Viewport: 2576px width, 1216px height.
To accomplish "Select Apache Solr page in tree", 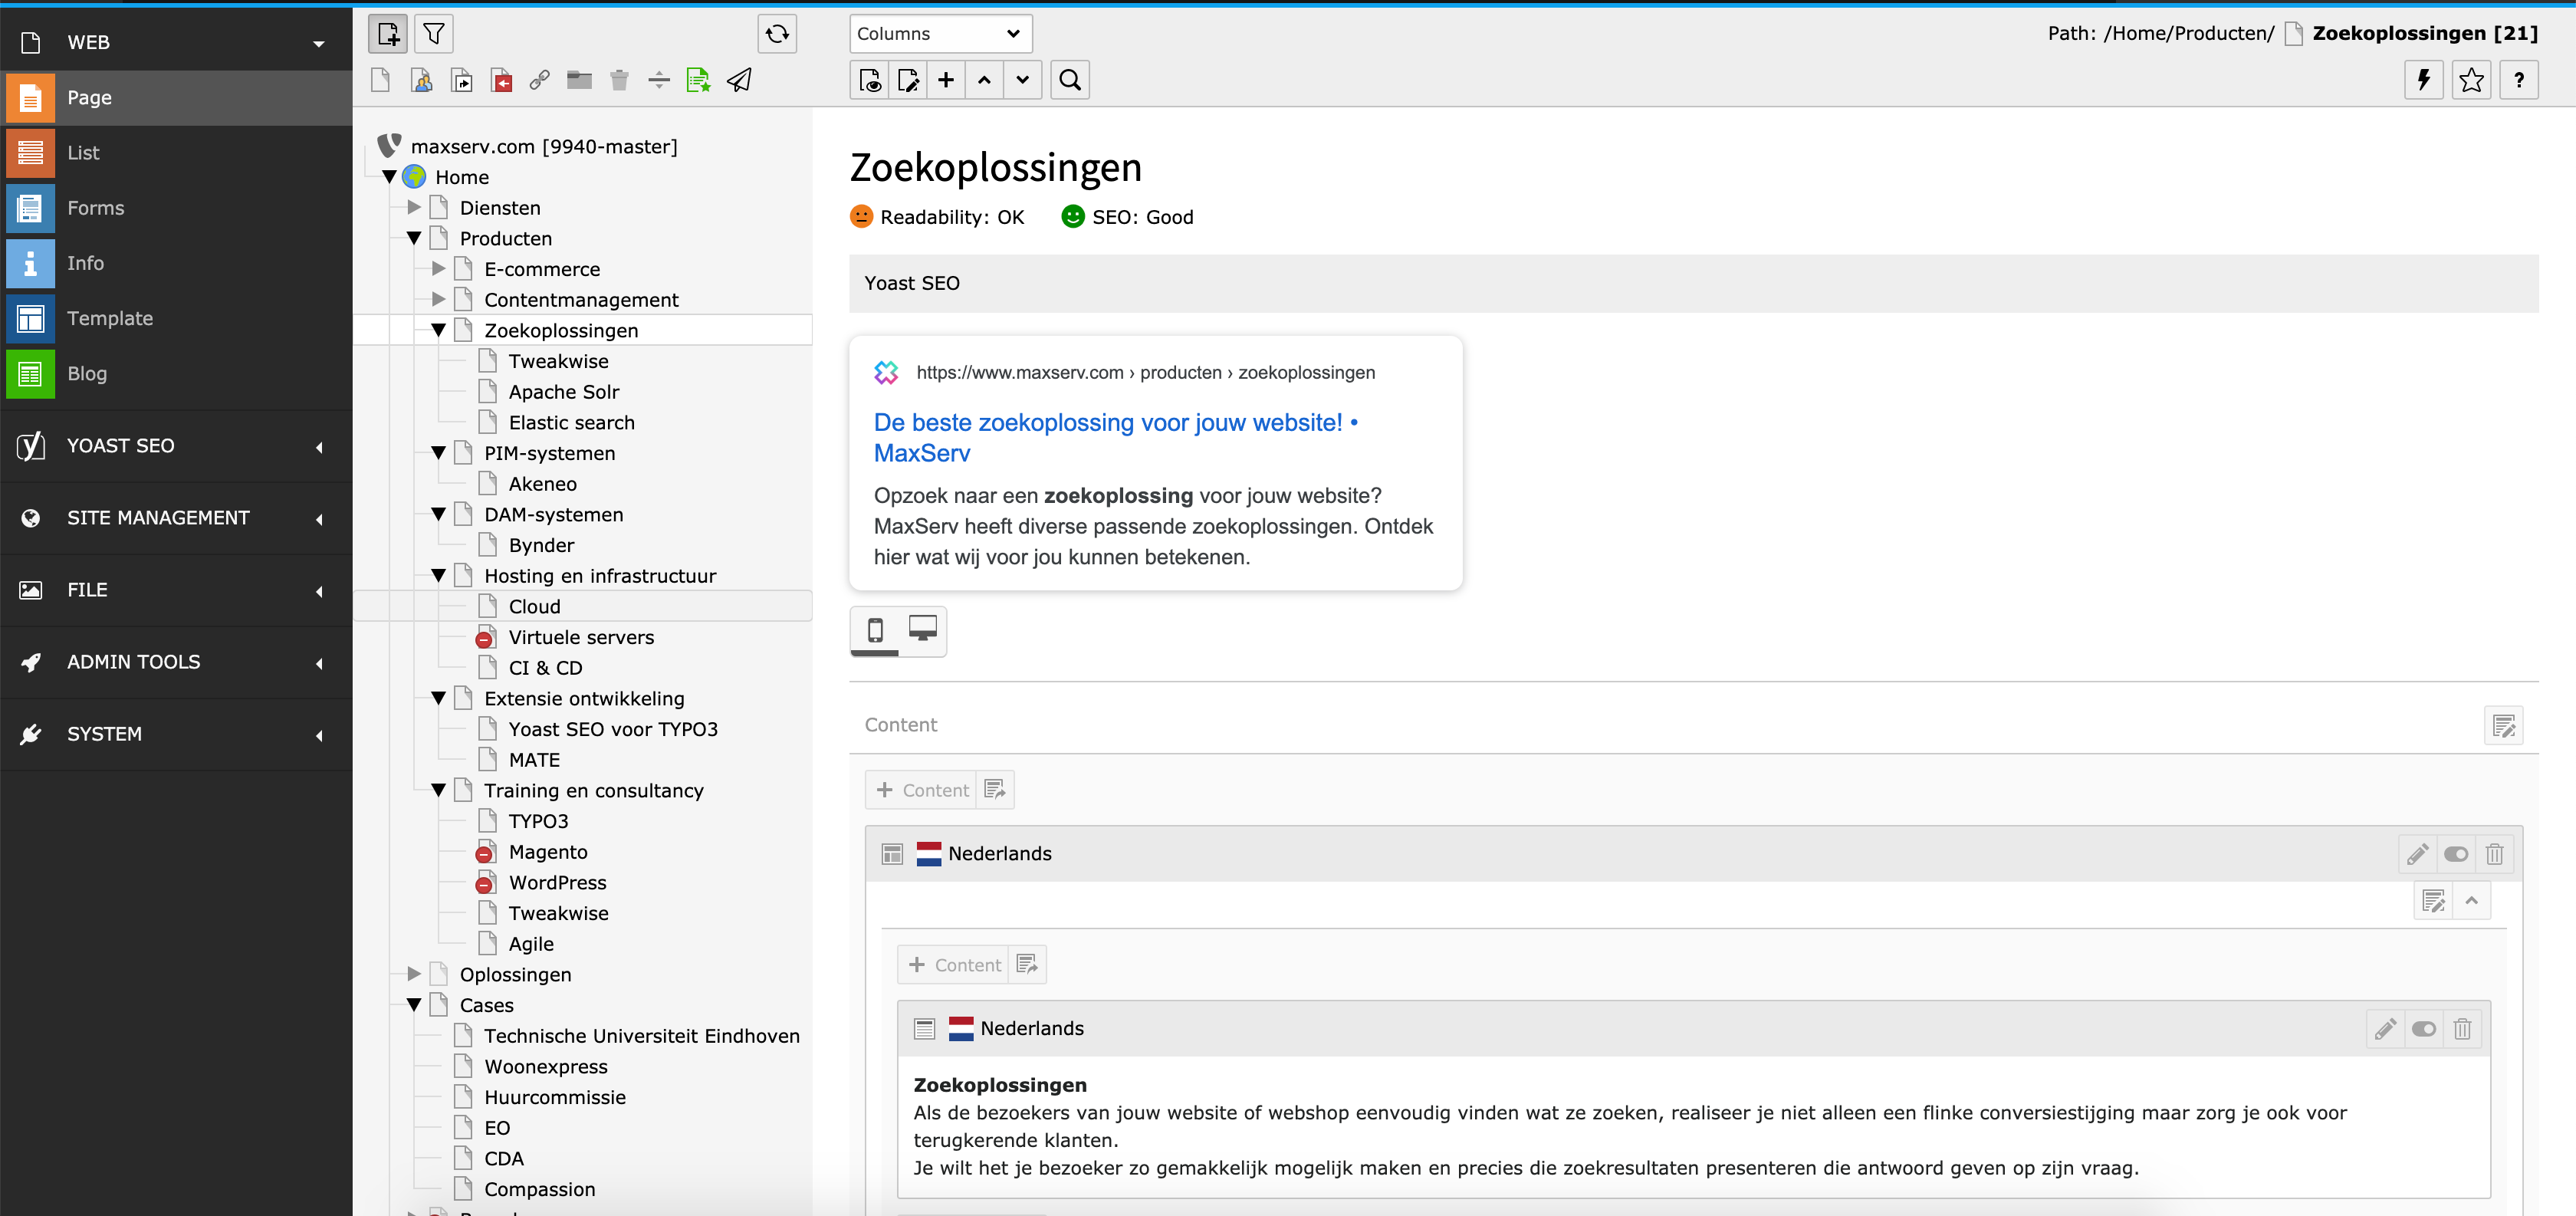I will point(563,392).
